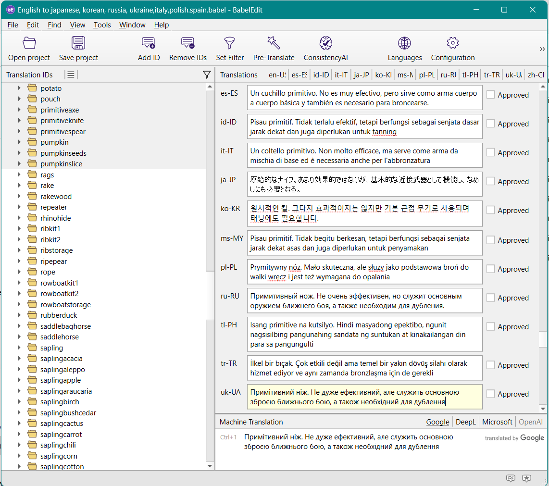549x486 pixels.
Task: Run Pre-Translate magic wand tool
Action: tap(274, 43)
